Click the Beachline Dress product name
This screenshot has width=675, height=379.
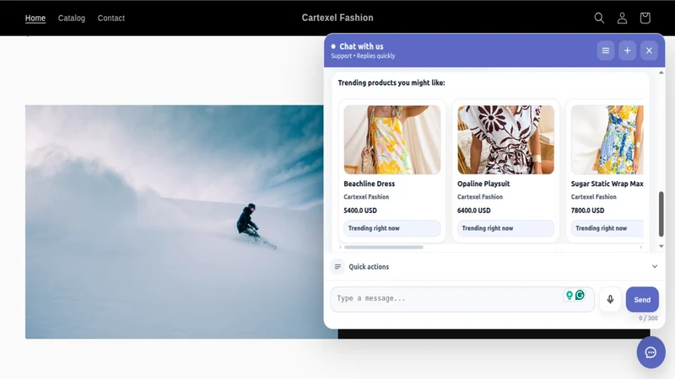(370, 184)
